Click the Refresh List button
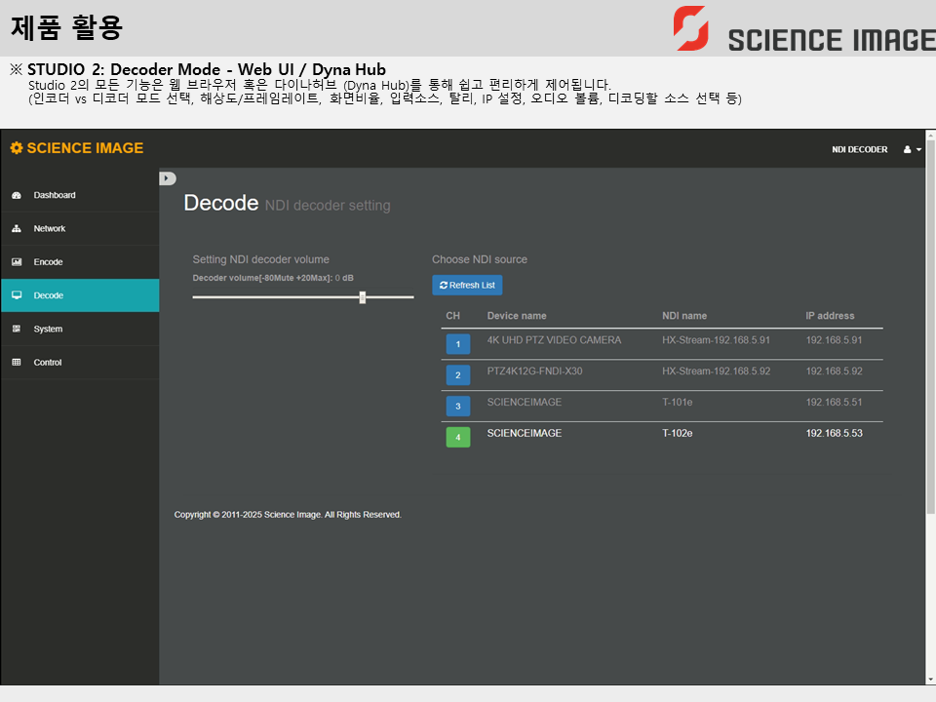Image resolution: width=936 pixels, height=702 pixels. 467,286
